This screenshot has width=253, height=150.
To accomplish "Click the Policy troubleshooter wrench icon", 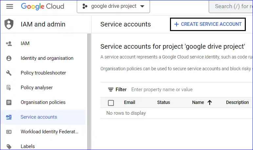I will tap(9, 73).
